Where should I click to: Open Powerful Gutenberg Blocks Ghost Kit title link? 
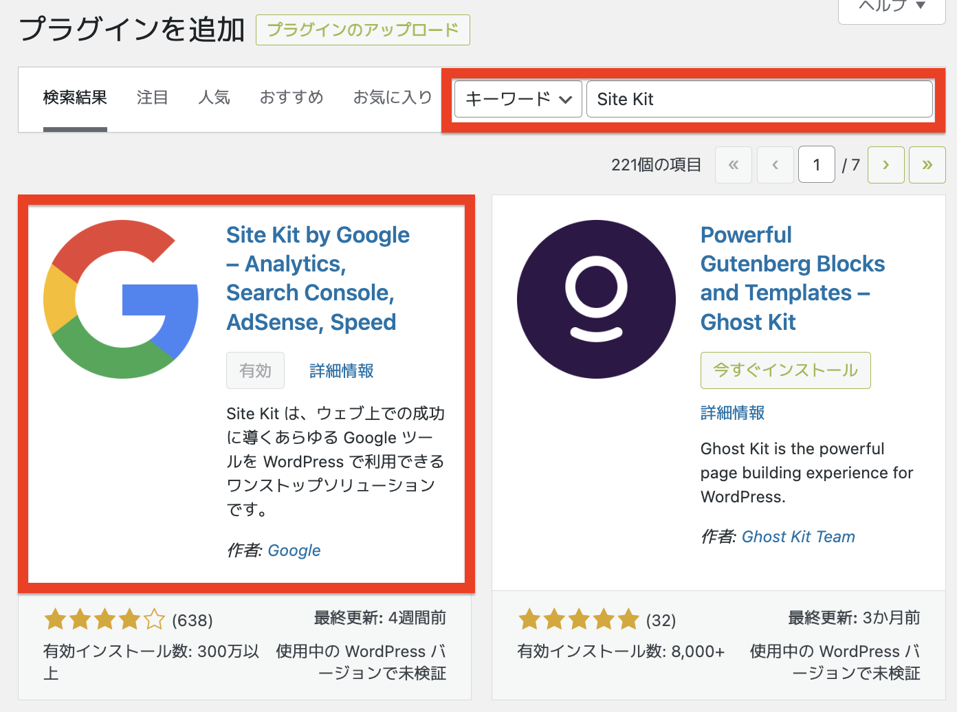[793, 278]
